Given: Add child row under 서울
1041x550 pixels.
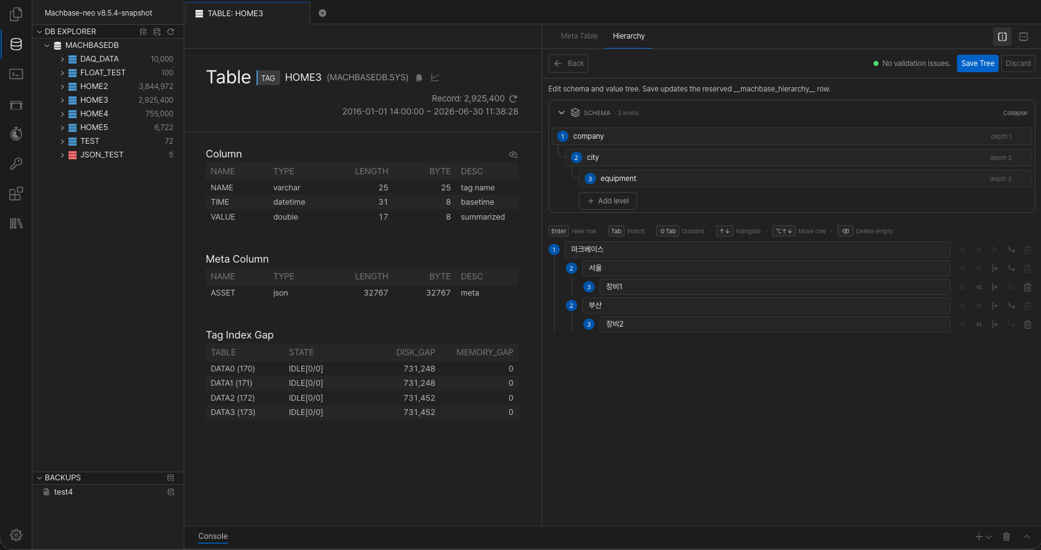Looking at the screenshot, I should [x=1011, y=268].
